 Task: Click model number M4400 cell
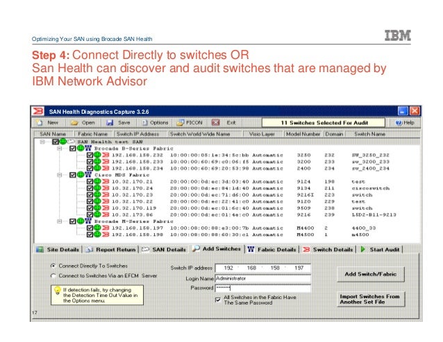(x=305, y=228)
